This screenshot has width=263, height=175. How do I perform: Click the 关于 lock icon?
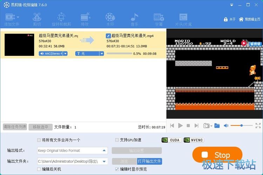coord(225,19)
